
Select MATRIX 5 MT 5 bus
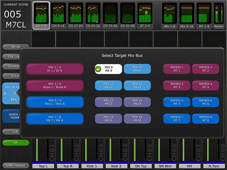pos(177,102)
